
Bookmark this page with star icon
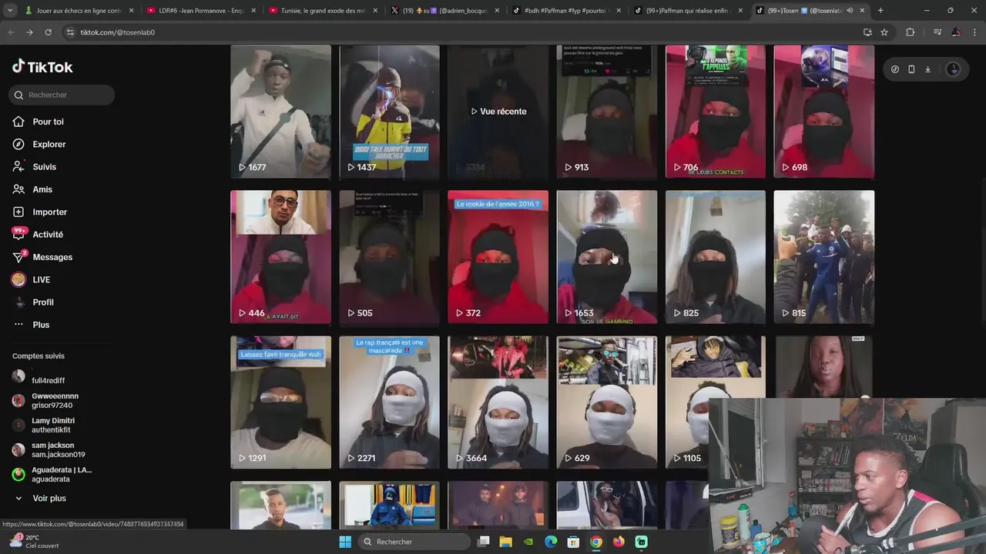(x=884, y=32)
